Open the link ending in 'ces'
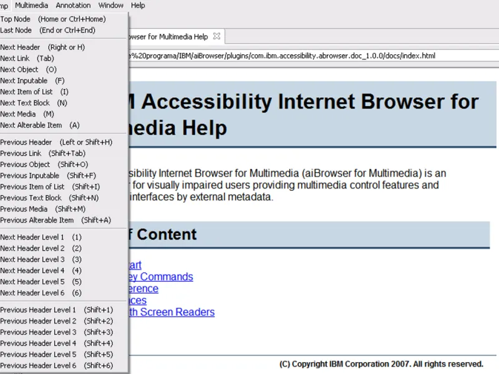Screen dimensions: 499x374 137,300
